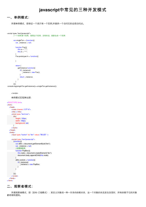
Task: Click the line "Foo.prototype.fn = function(){"
Action: [x=27, y=56]
